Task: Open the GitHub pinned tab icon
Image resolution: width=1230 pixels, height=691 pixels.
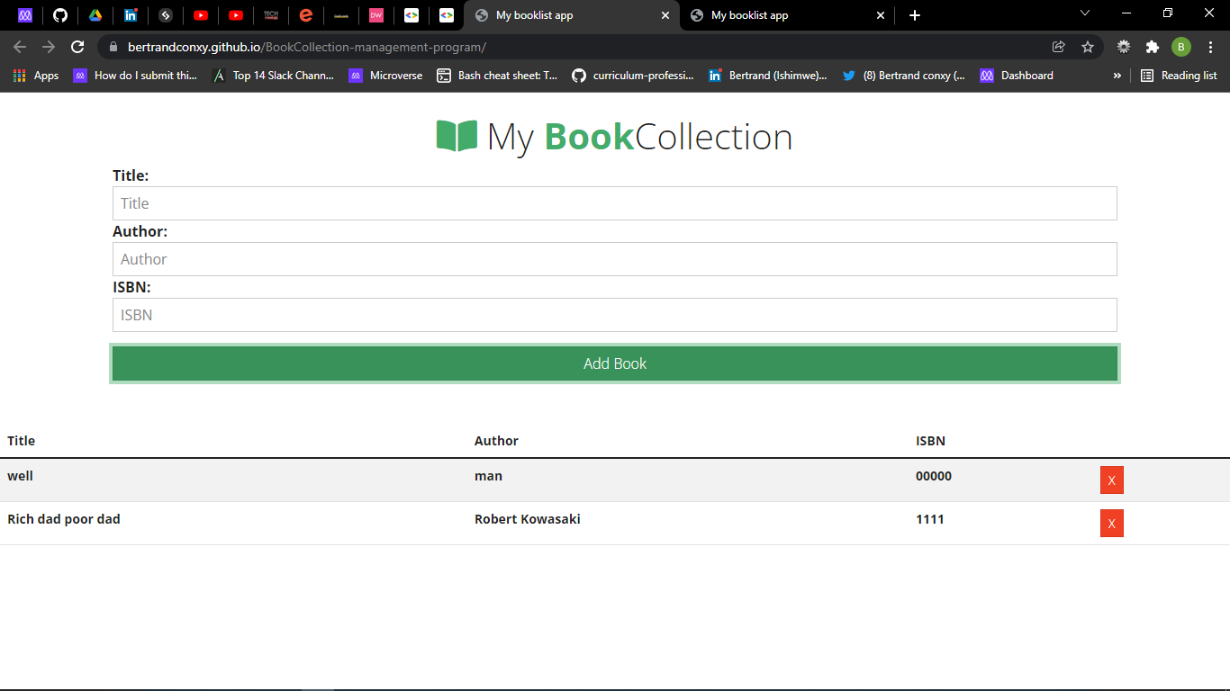Action: (x=60, y=15)
